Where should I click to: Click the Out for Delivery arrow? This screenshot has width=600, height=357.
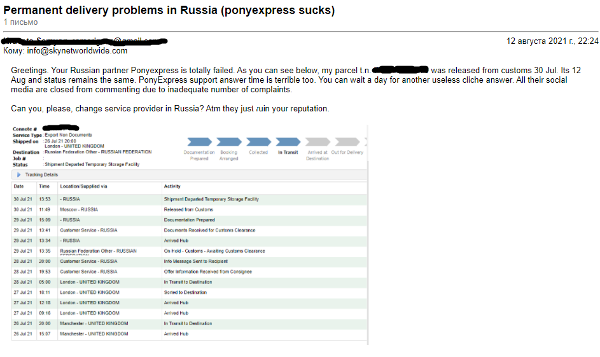coord(347,142)
